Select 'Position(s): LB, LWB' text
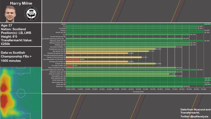Screen dimensions: 211x119 click(x=16, y=33)
